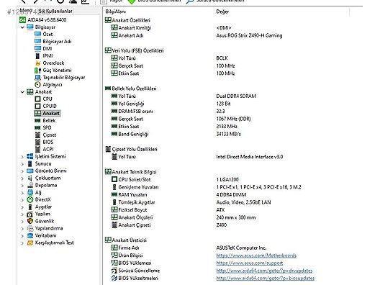Open the Özet page icon

37,34
